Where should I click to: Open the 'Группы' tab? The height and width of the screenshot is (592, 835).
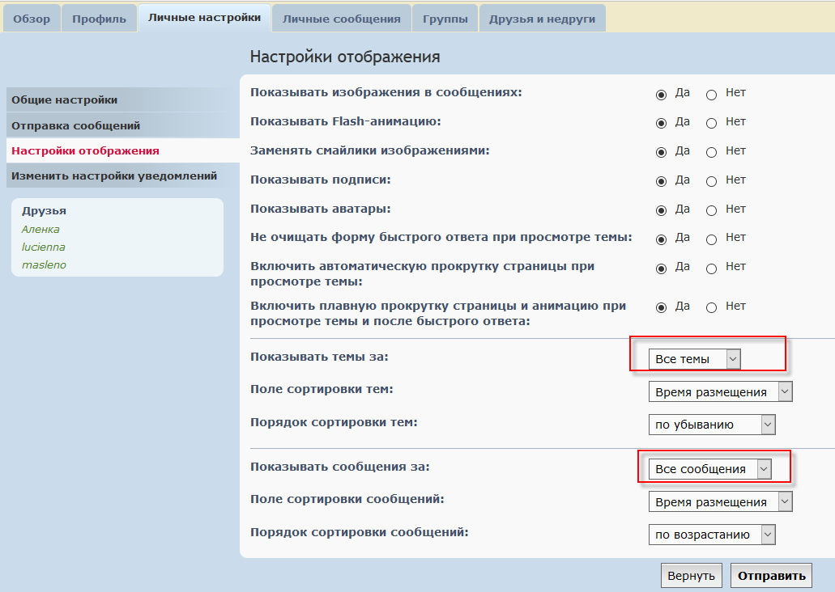coord(445,19)
